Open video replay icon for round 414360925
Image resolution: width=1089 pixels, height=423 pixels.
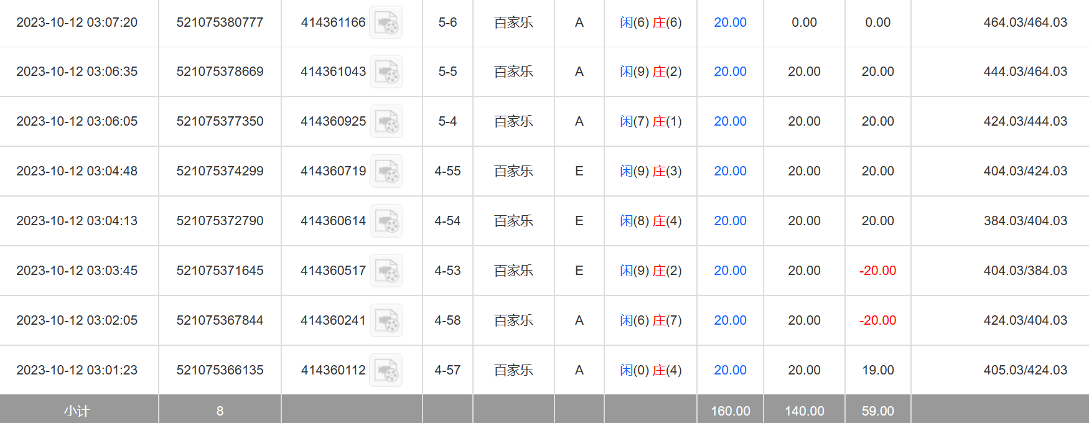pos(386,121)
